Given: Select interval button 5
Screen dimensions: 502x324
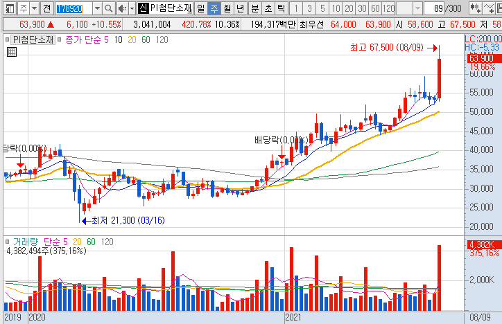Looking at the screenshot, I should point(322,8).
